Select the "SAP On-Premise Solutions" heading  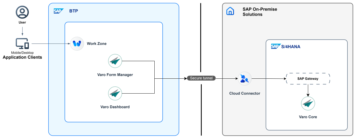[x=260, y=12]
